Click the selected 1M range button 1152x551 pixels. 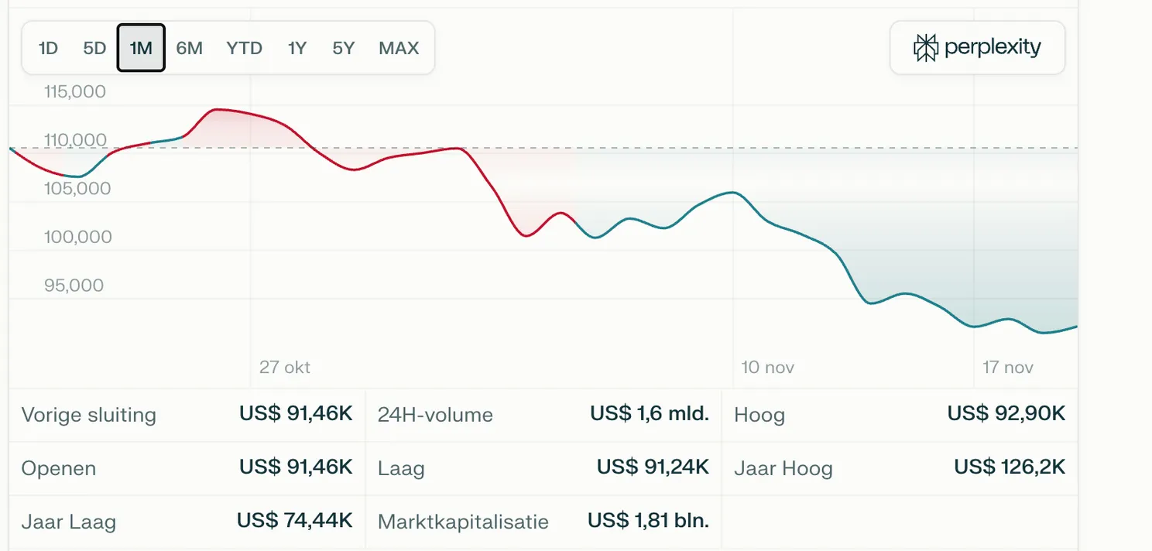point(141,48)
